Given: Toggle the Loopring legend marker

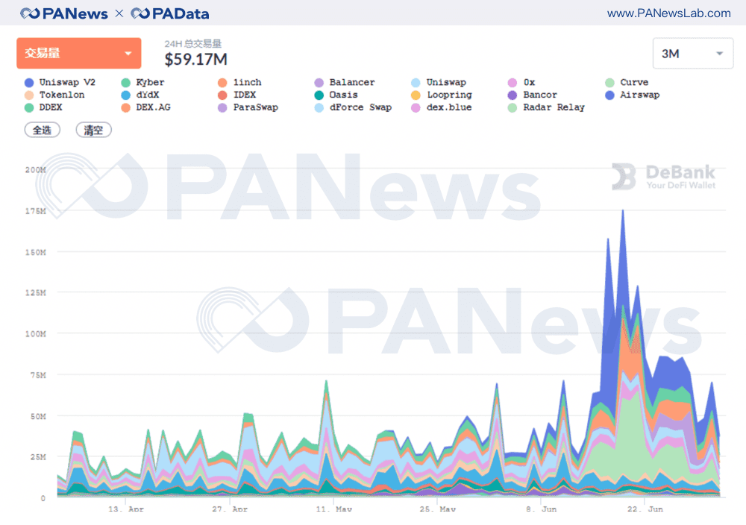Looking at the screenshot, I should point(416,95).
